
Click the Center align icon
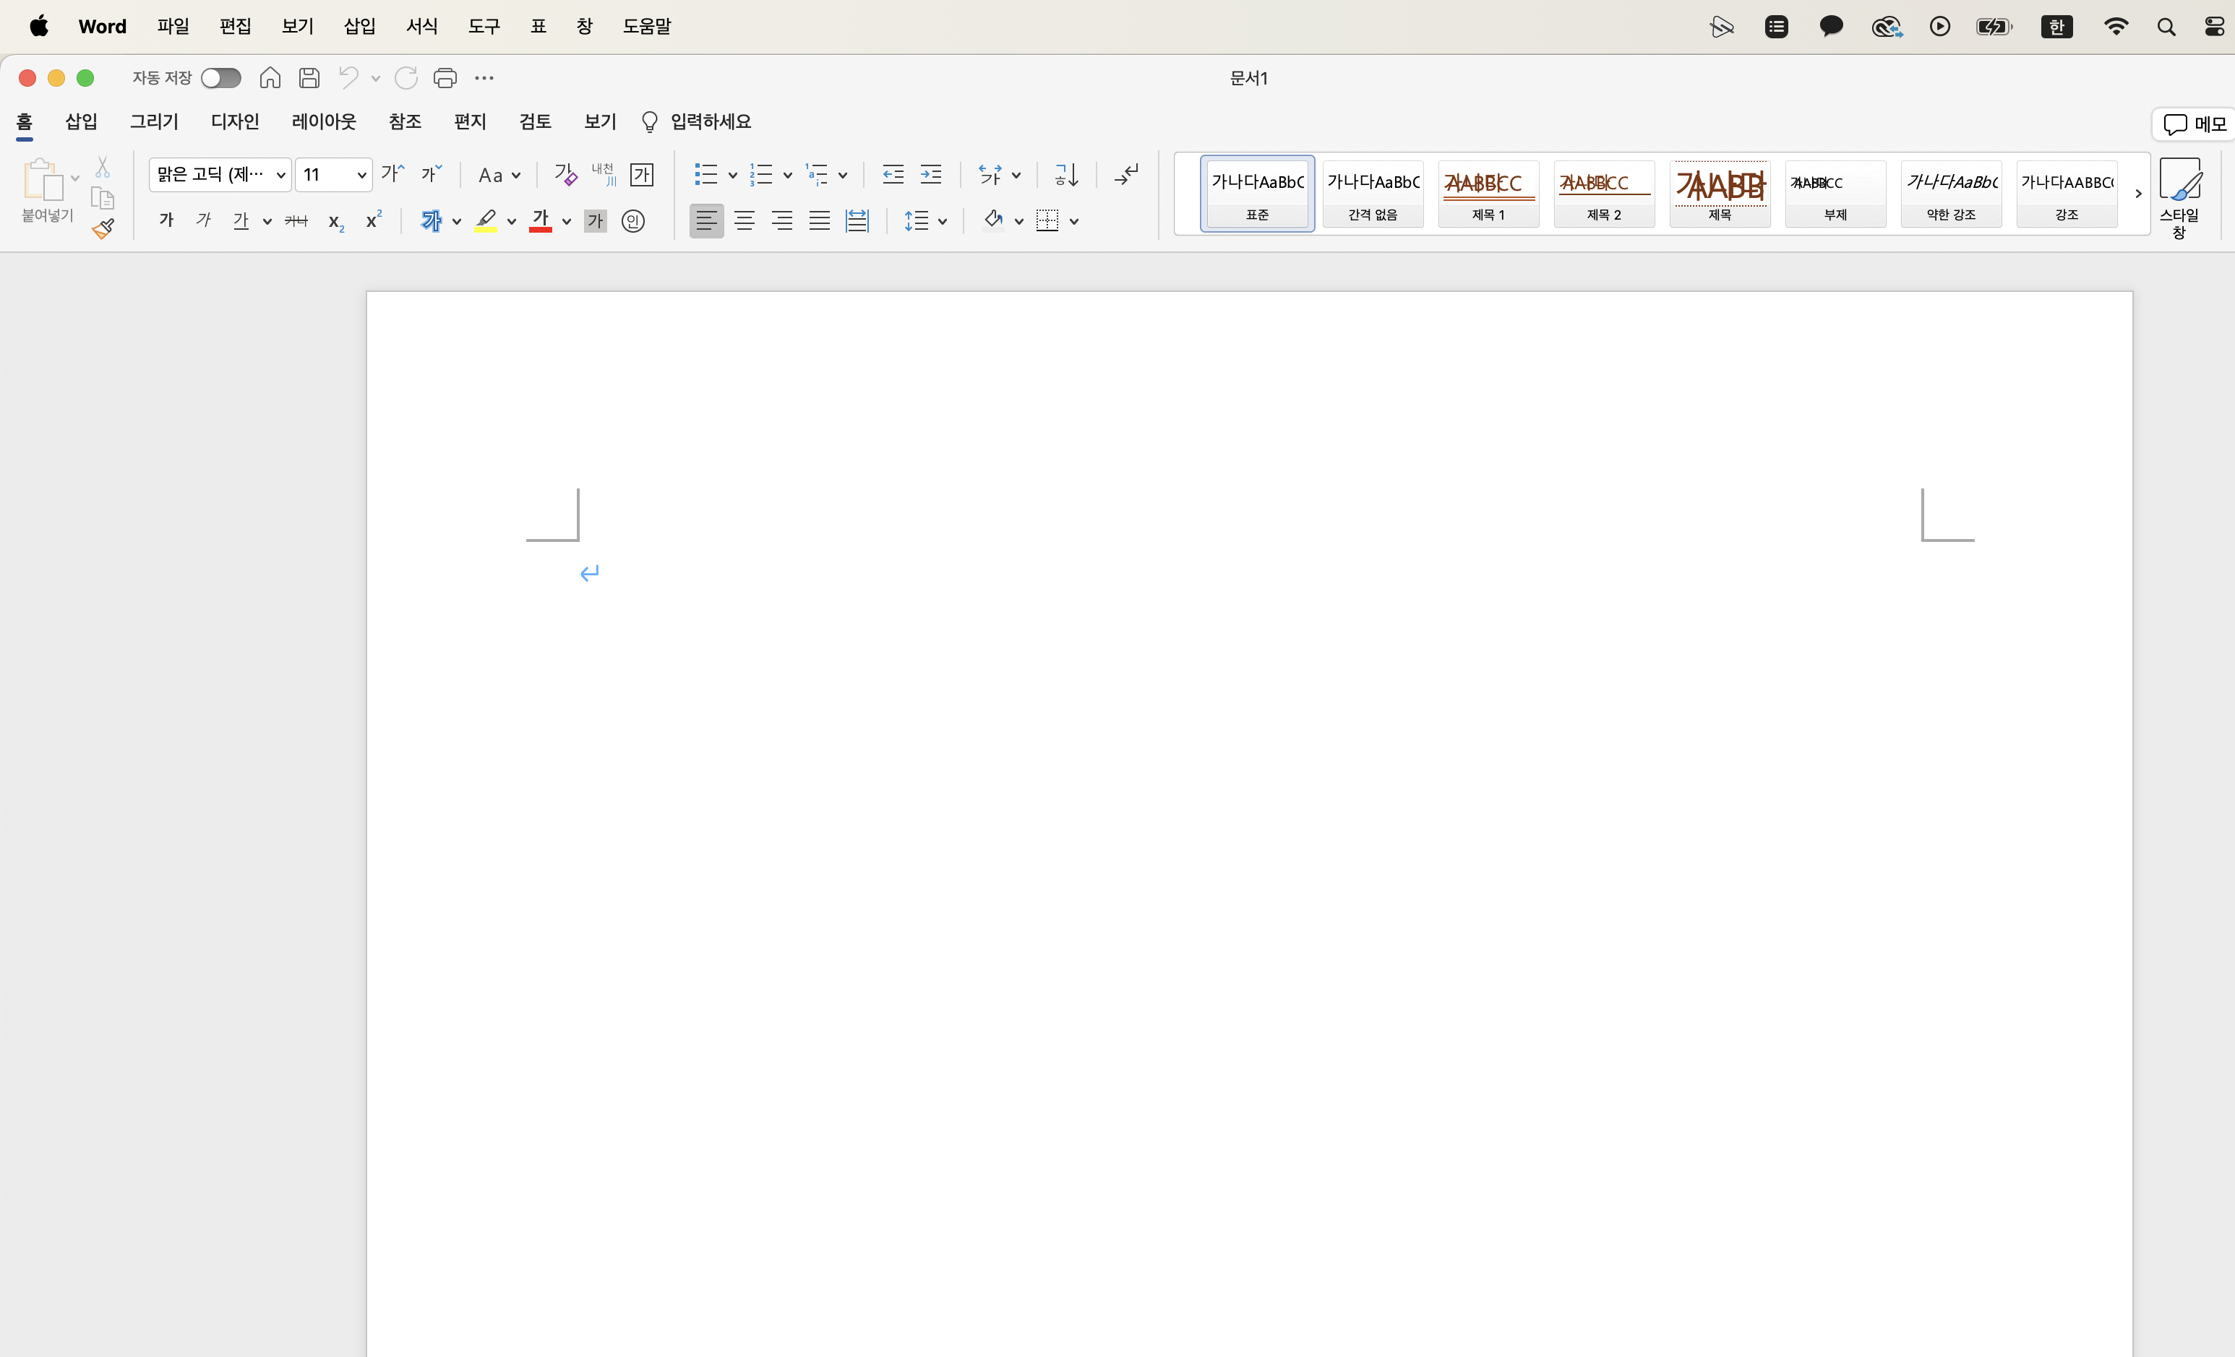[x=744, y=220]
